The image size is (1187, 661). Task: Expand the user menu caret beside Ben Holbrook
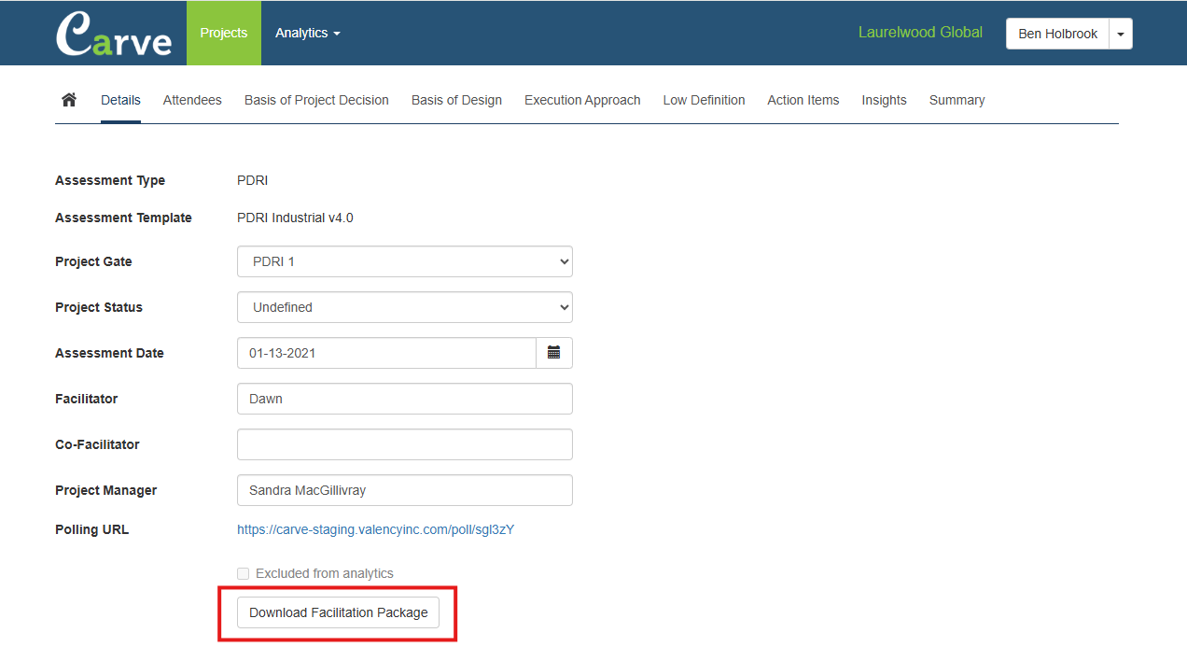click(1120, 34)
